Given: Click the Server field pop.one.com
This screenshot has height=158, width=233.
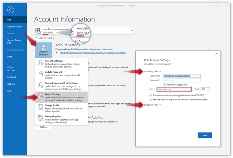Looking at the screenshot, I should click(174, 89).
